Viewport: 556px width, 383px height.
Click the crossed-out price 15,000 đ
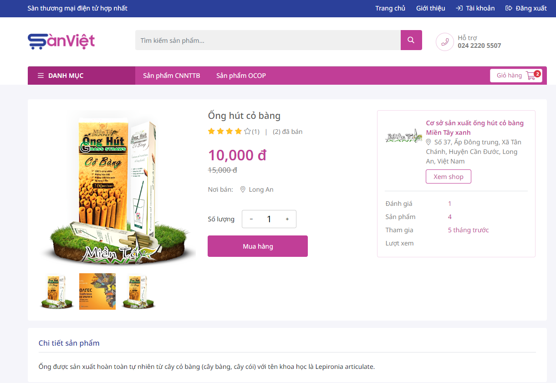pos(223,170)
